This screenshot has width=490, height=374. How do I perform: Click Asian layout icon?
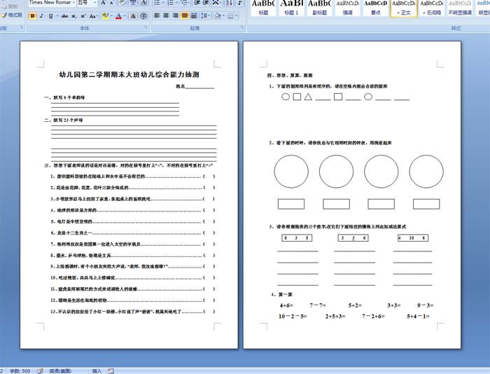(216, 3)
